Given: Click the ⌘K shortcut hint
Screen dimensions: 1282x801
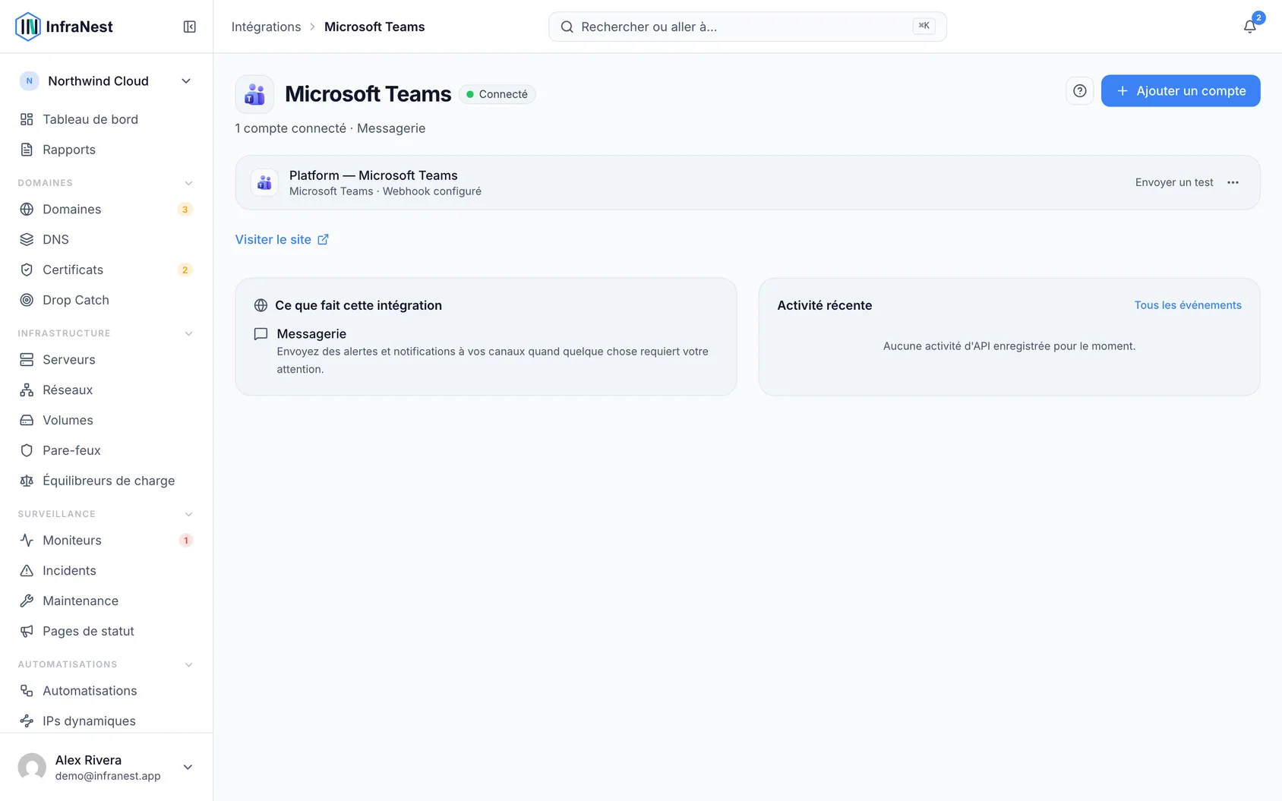Looking at the screenshot, I should (924, 26).
